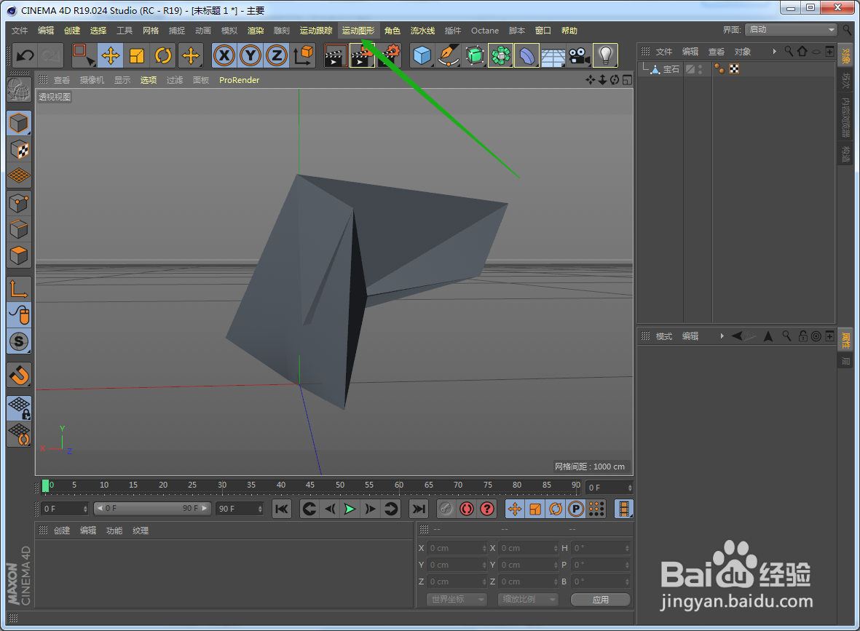
Task: Open the 运动图形 menu
Action: (358, 31)
